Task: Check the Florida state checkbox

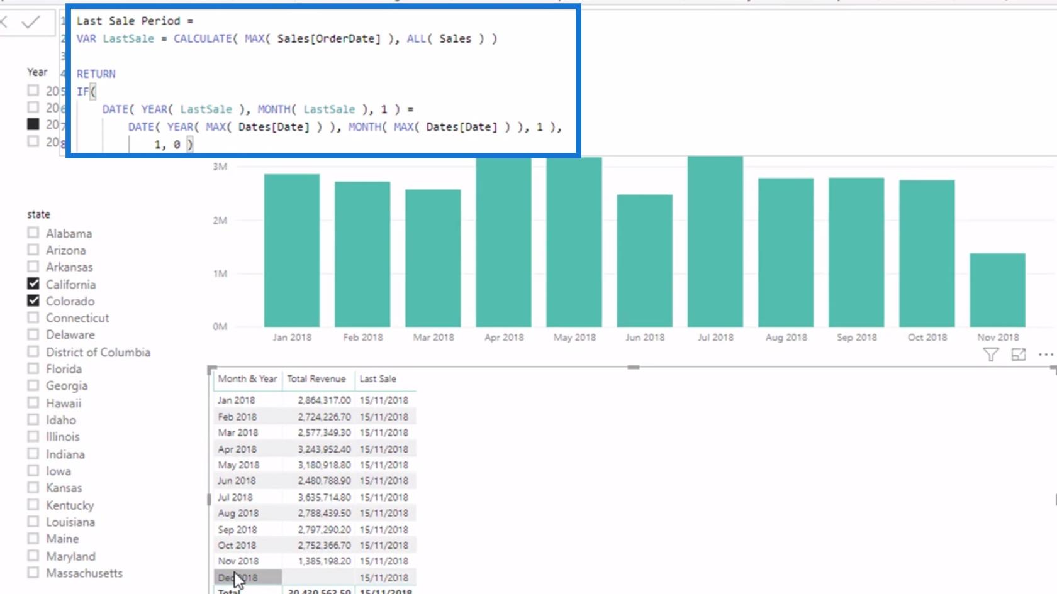Action: click(x=33, y=368)
